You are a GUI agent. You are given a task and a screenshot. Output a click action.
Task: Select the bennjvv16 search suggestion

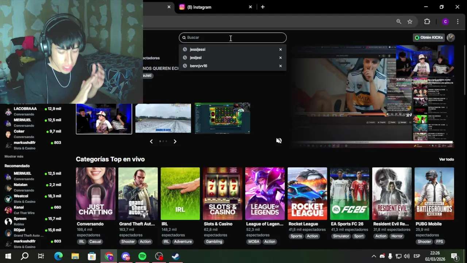point(198,66)
